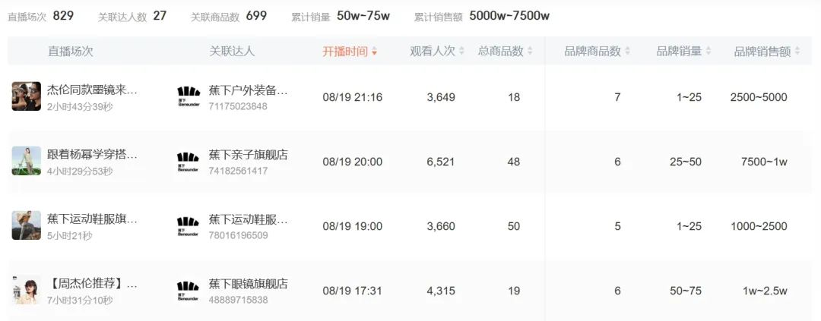
Task: Click the 品牌商品数 column header label
Action: [593, 52]
